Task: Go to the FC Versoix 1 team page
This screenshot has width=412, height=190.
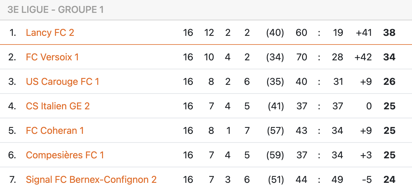Action: pyautogui.click(x=52, y=57)
